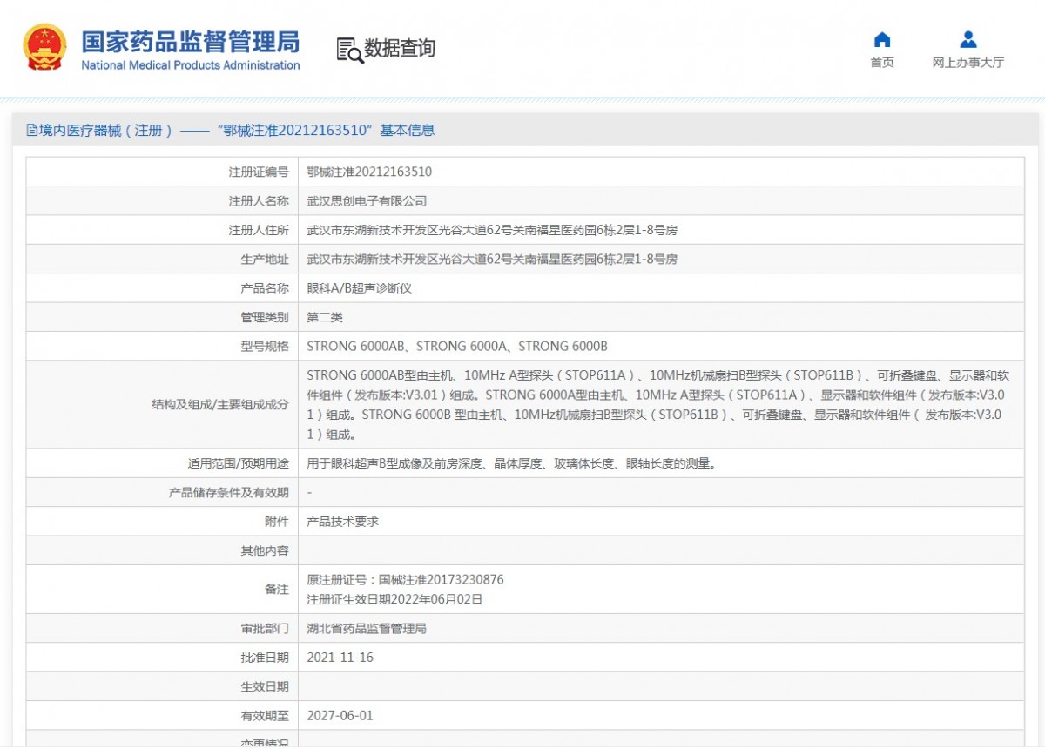Click the 产品储存条件及有效期 row label

point(229,493)
